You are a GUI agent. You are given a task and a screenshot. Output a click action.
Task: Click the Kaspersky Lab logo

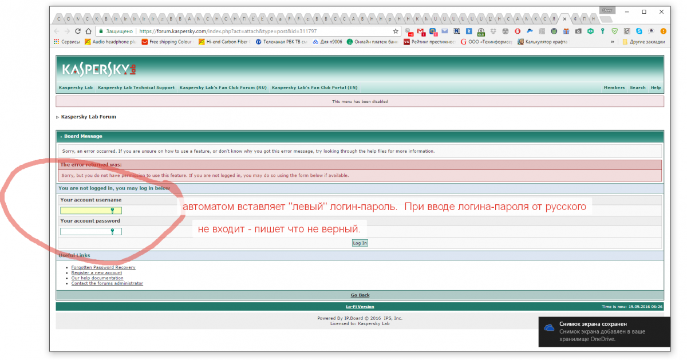99,69
